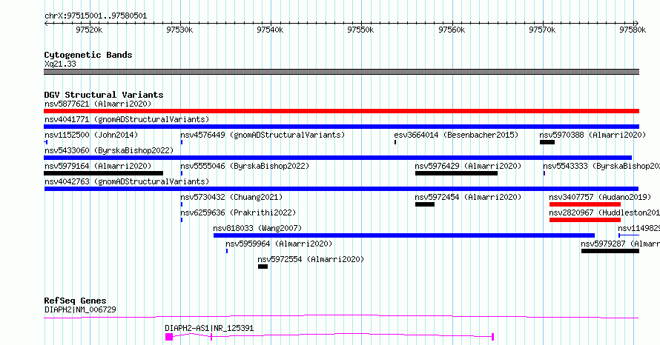Click the esv3664014 (Besenbacher2015) label

point(456,135)
